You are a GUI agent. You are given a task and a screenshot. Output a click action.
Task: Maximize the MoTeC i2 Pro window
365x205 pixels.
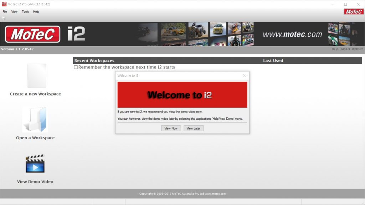(345, 4)
